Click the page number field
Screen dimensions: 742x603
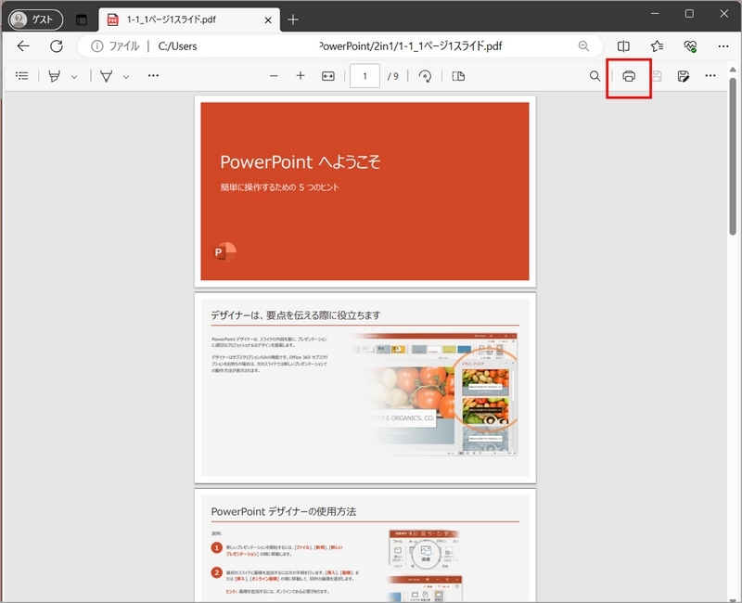(365, 76)
